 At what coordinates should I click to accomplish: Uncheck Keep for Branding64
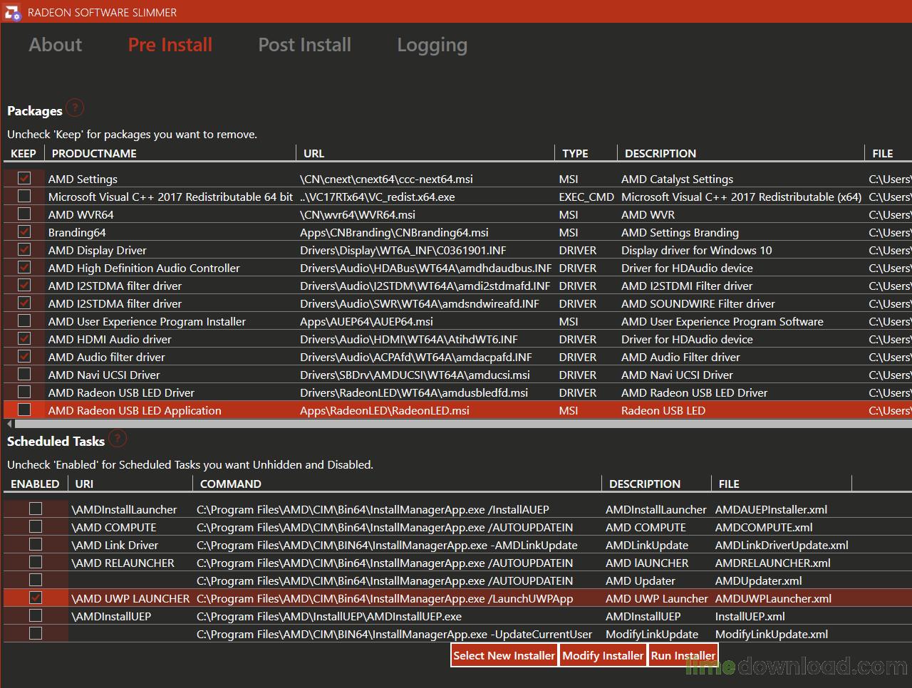click(24, 231)
